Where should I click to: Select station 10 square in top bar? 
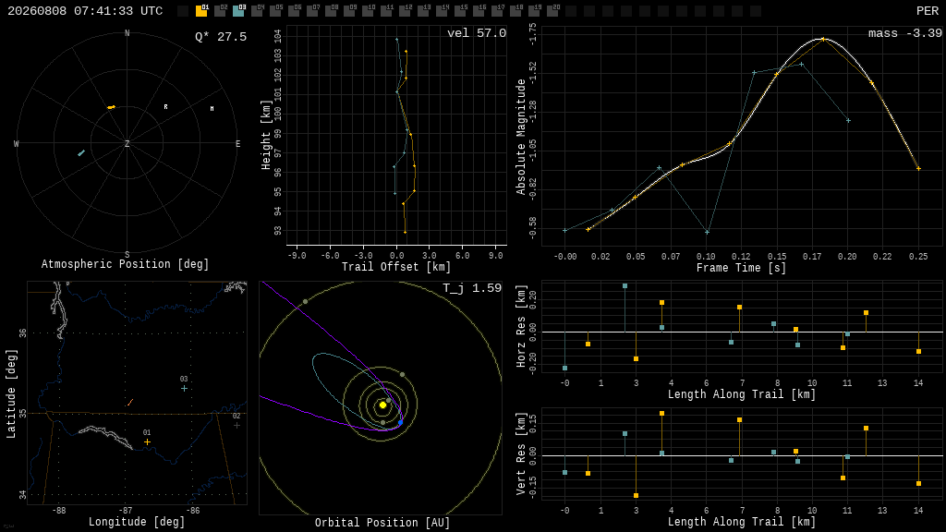point(368,11)
